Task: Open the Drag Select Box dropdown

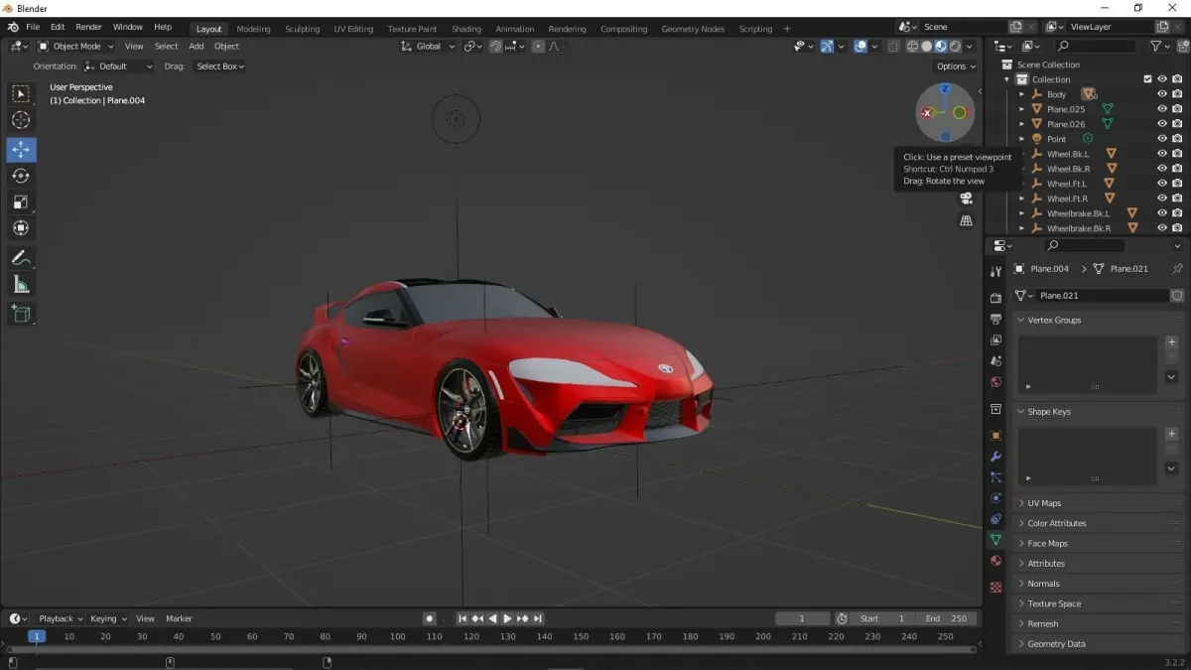Action: 220,67
